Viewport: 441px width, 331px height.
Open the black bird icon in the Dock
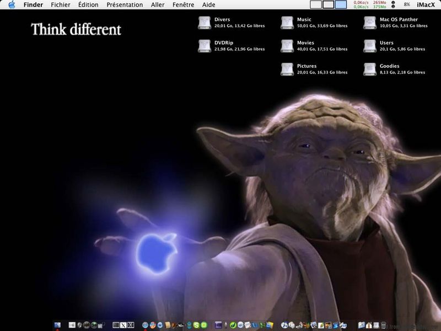coord(182,325)
